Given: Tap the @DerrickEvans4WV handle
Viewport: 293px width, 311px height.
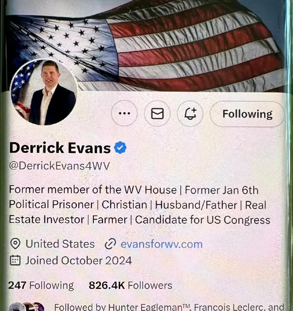Looking at the screenshot, I should coord(60,166).
